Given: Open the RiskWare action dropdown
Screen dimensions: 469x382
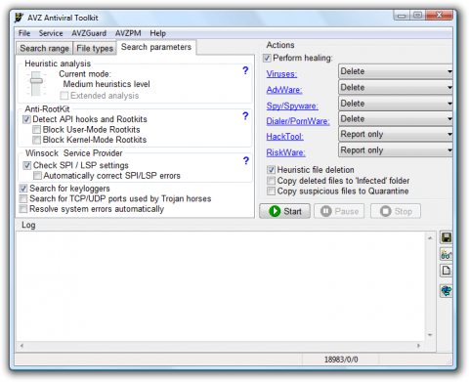Looking at the screenshot, I should (x=396, y=150).
